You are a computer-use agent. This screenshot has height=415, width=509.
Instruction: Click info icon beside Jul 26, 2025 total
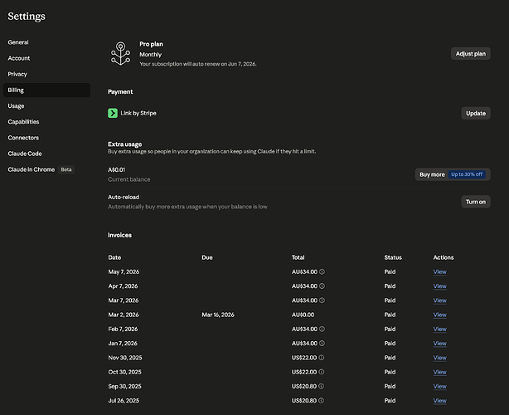[x=321, y=400]
